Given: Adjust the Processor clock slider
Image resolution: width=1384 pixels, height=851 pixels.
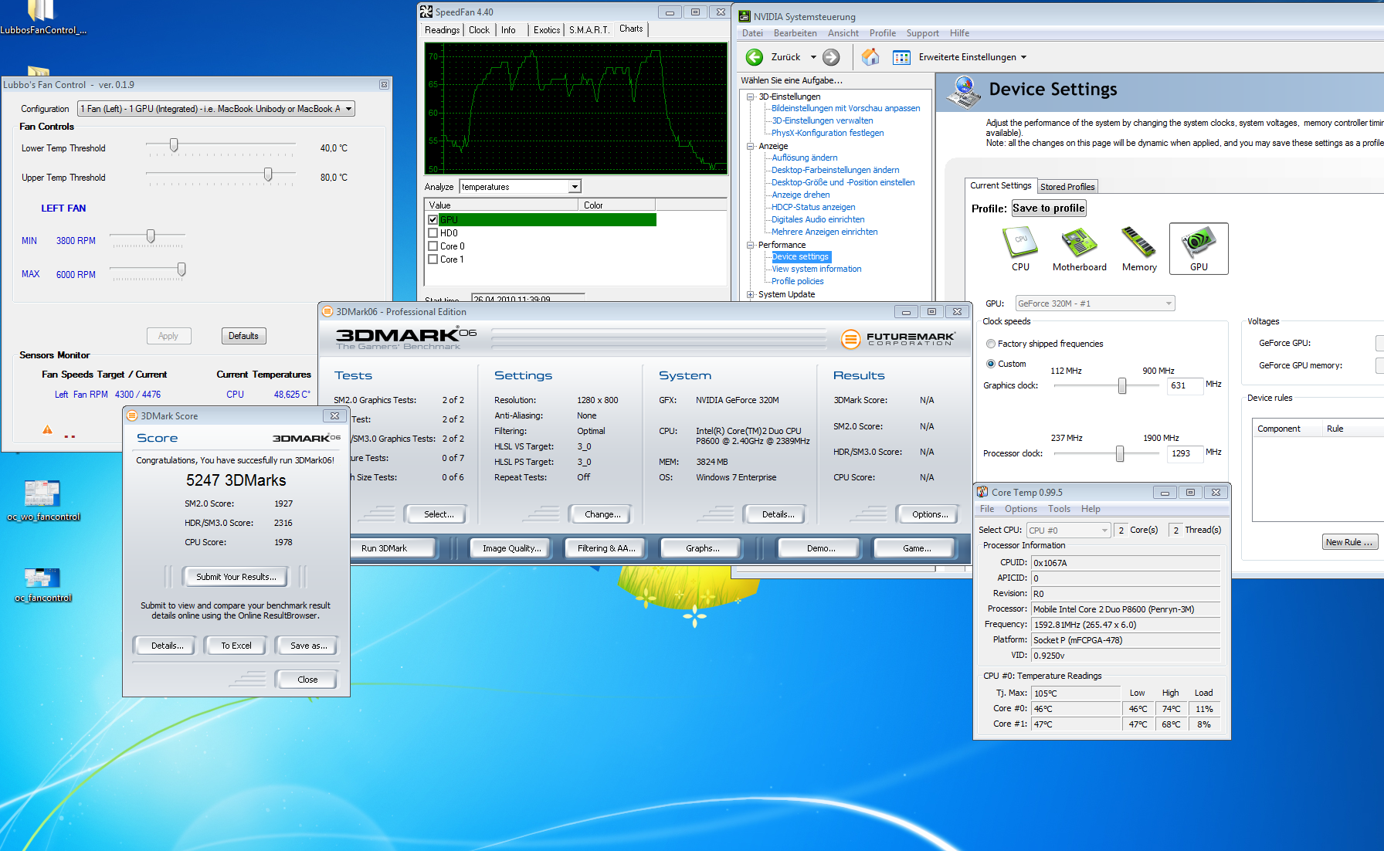Looking at the screenshot, I should pos(1119,453).
